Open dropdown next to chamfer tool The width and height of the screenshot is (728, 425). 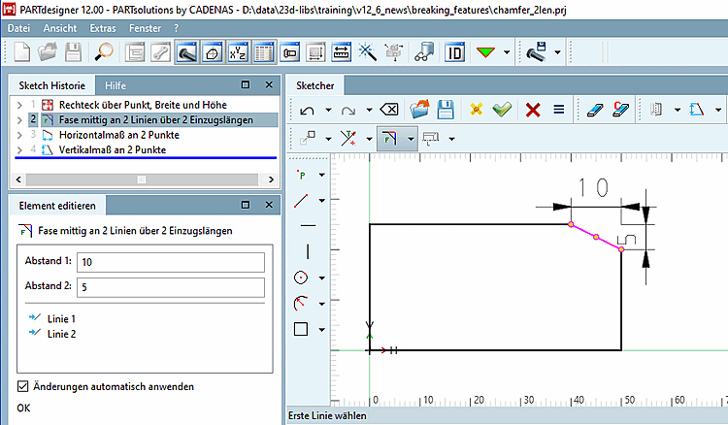[411, 138]
